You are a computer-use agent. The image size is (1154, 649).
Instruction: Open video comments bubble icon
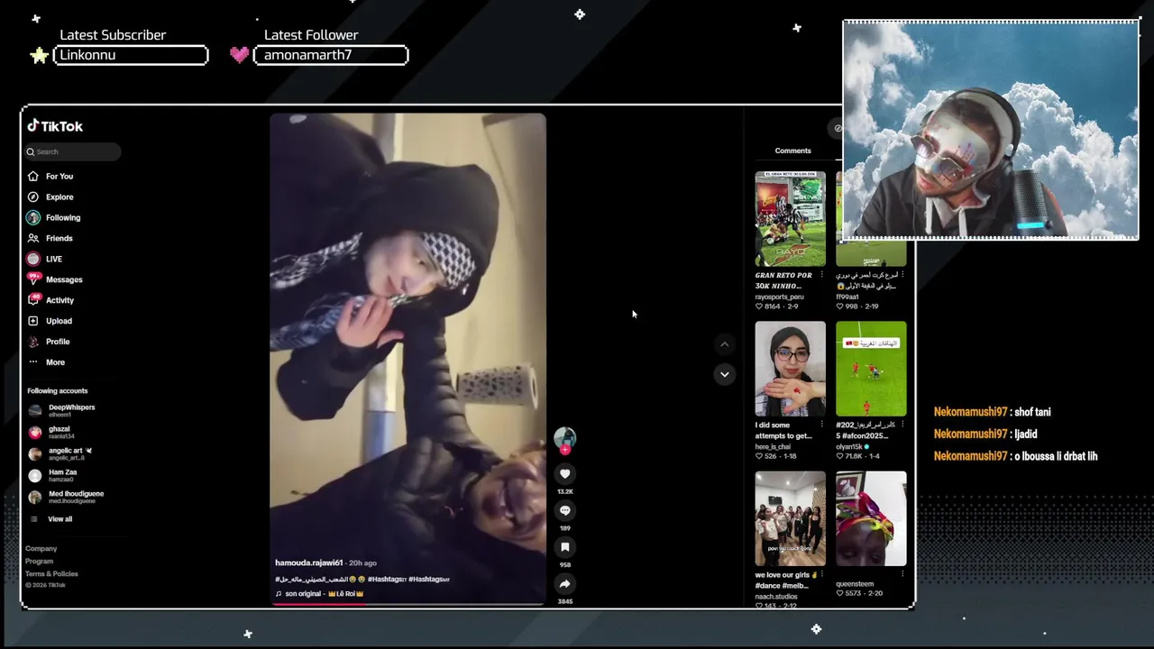coord(565,511)
